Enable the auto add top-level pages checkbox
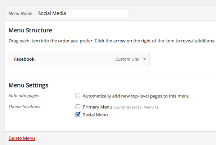 point(78,96)
